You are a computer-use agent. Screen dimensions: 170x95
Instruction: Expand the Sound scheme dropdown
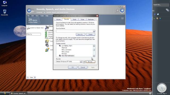(94, 31)
